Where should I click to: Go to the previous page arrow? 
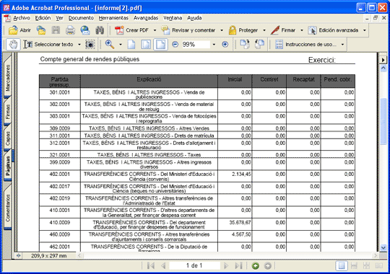163,266
